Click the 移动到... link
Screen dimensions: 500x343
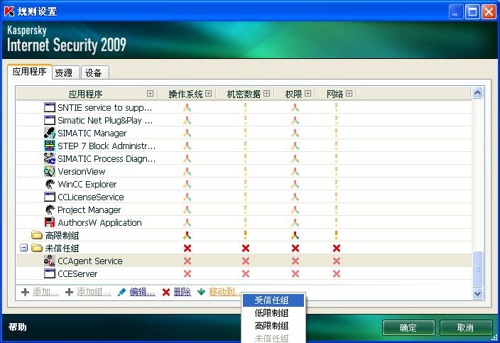(x=224, y=292)
